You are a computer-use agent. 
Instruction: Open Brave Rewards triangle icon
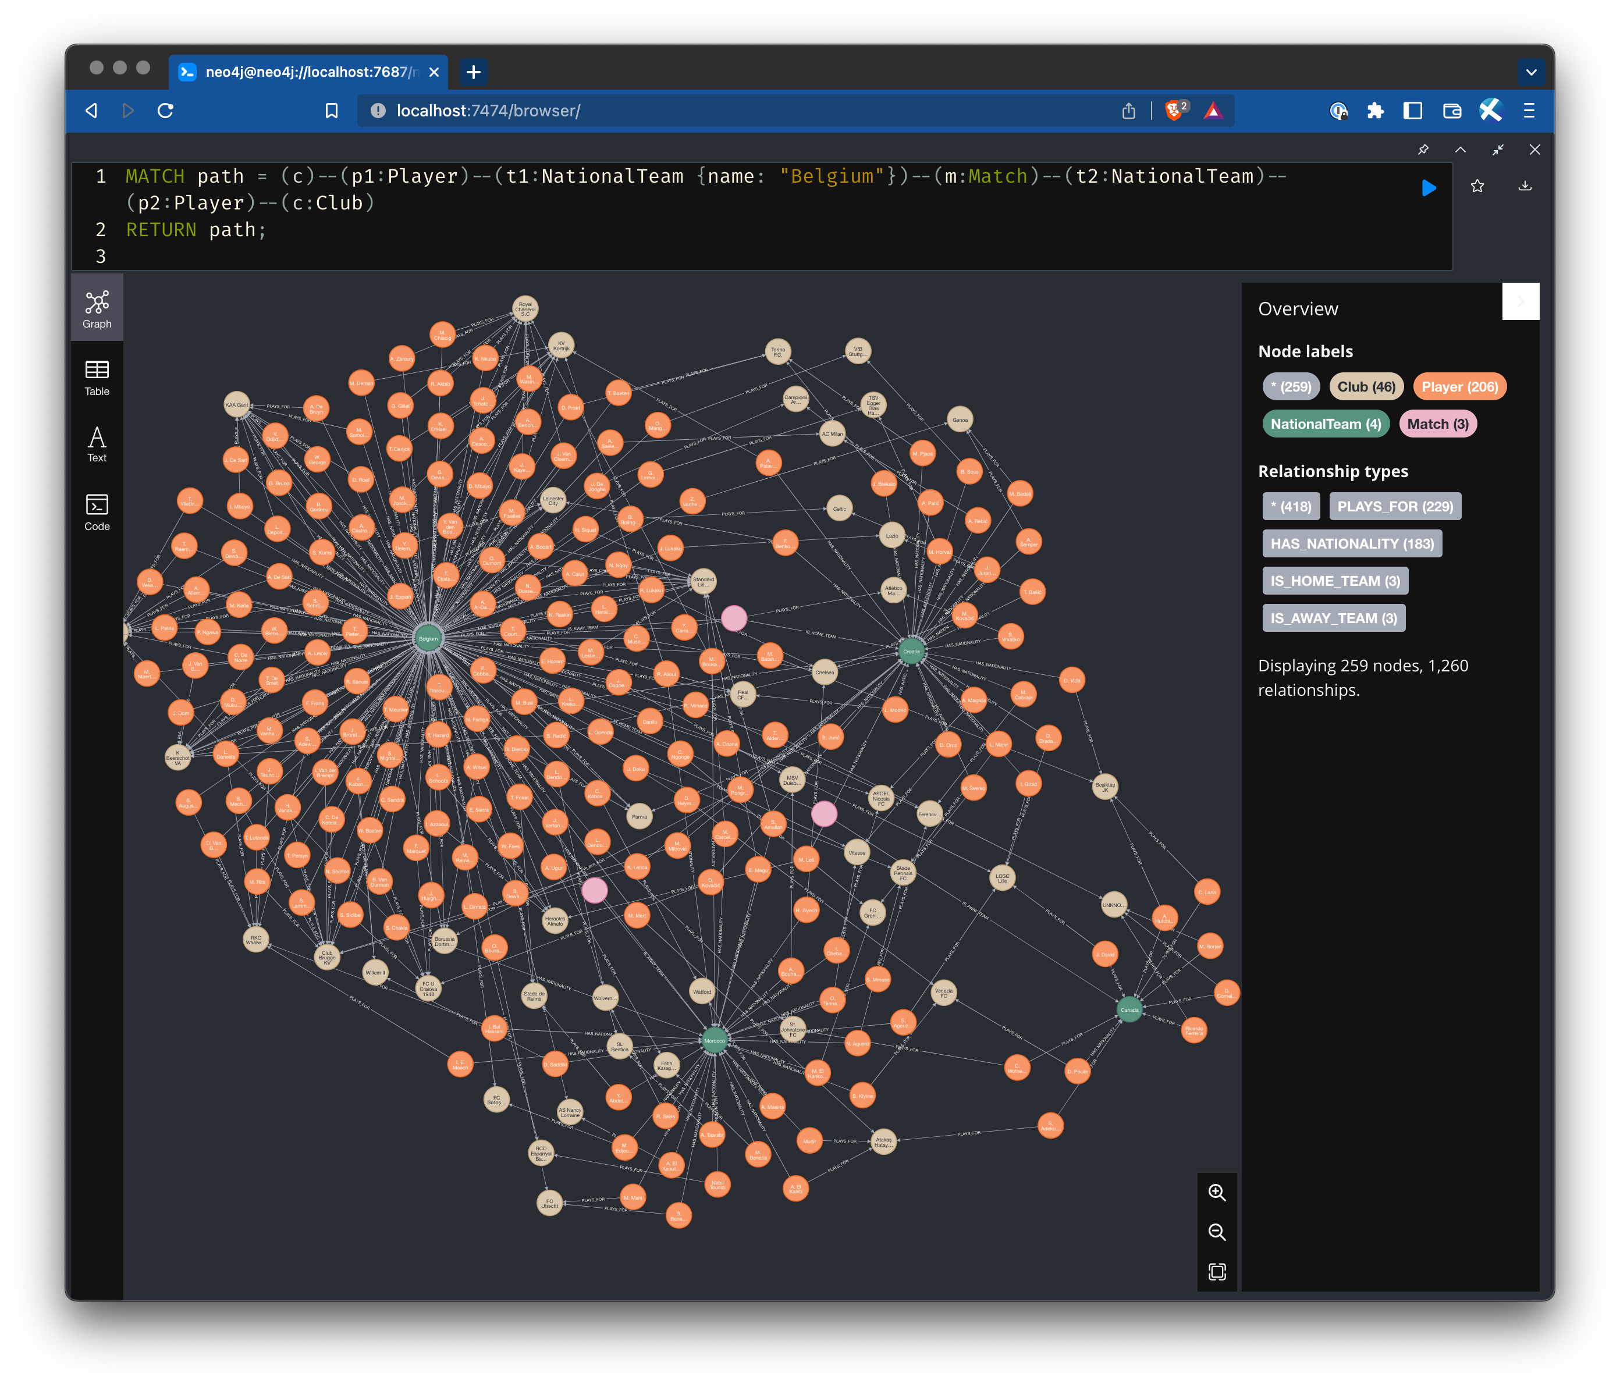coord(1213,111)
